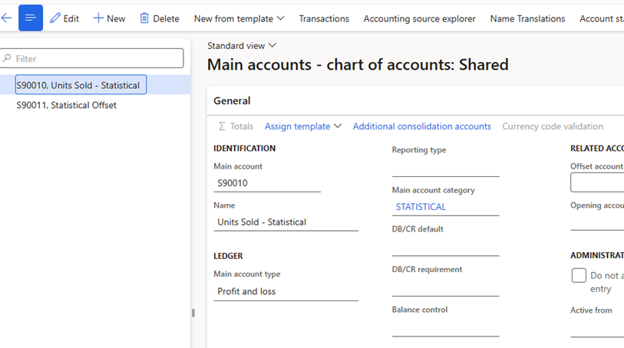This screenshot has width=624, height=348.
Task: Open Accounting source explorer
Action: click(x=419, y=18)
